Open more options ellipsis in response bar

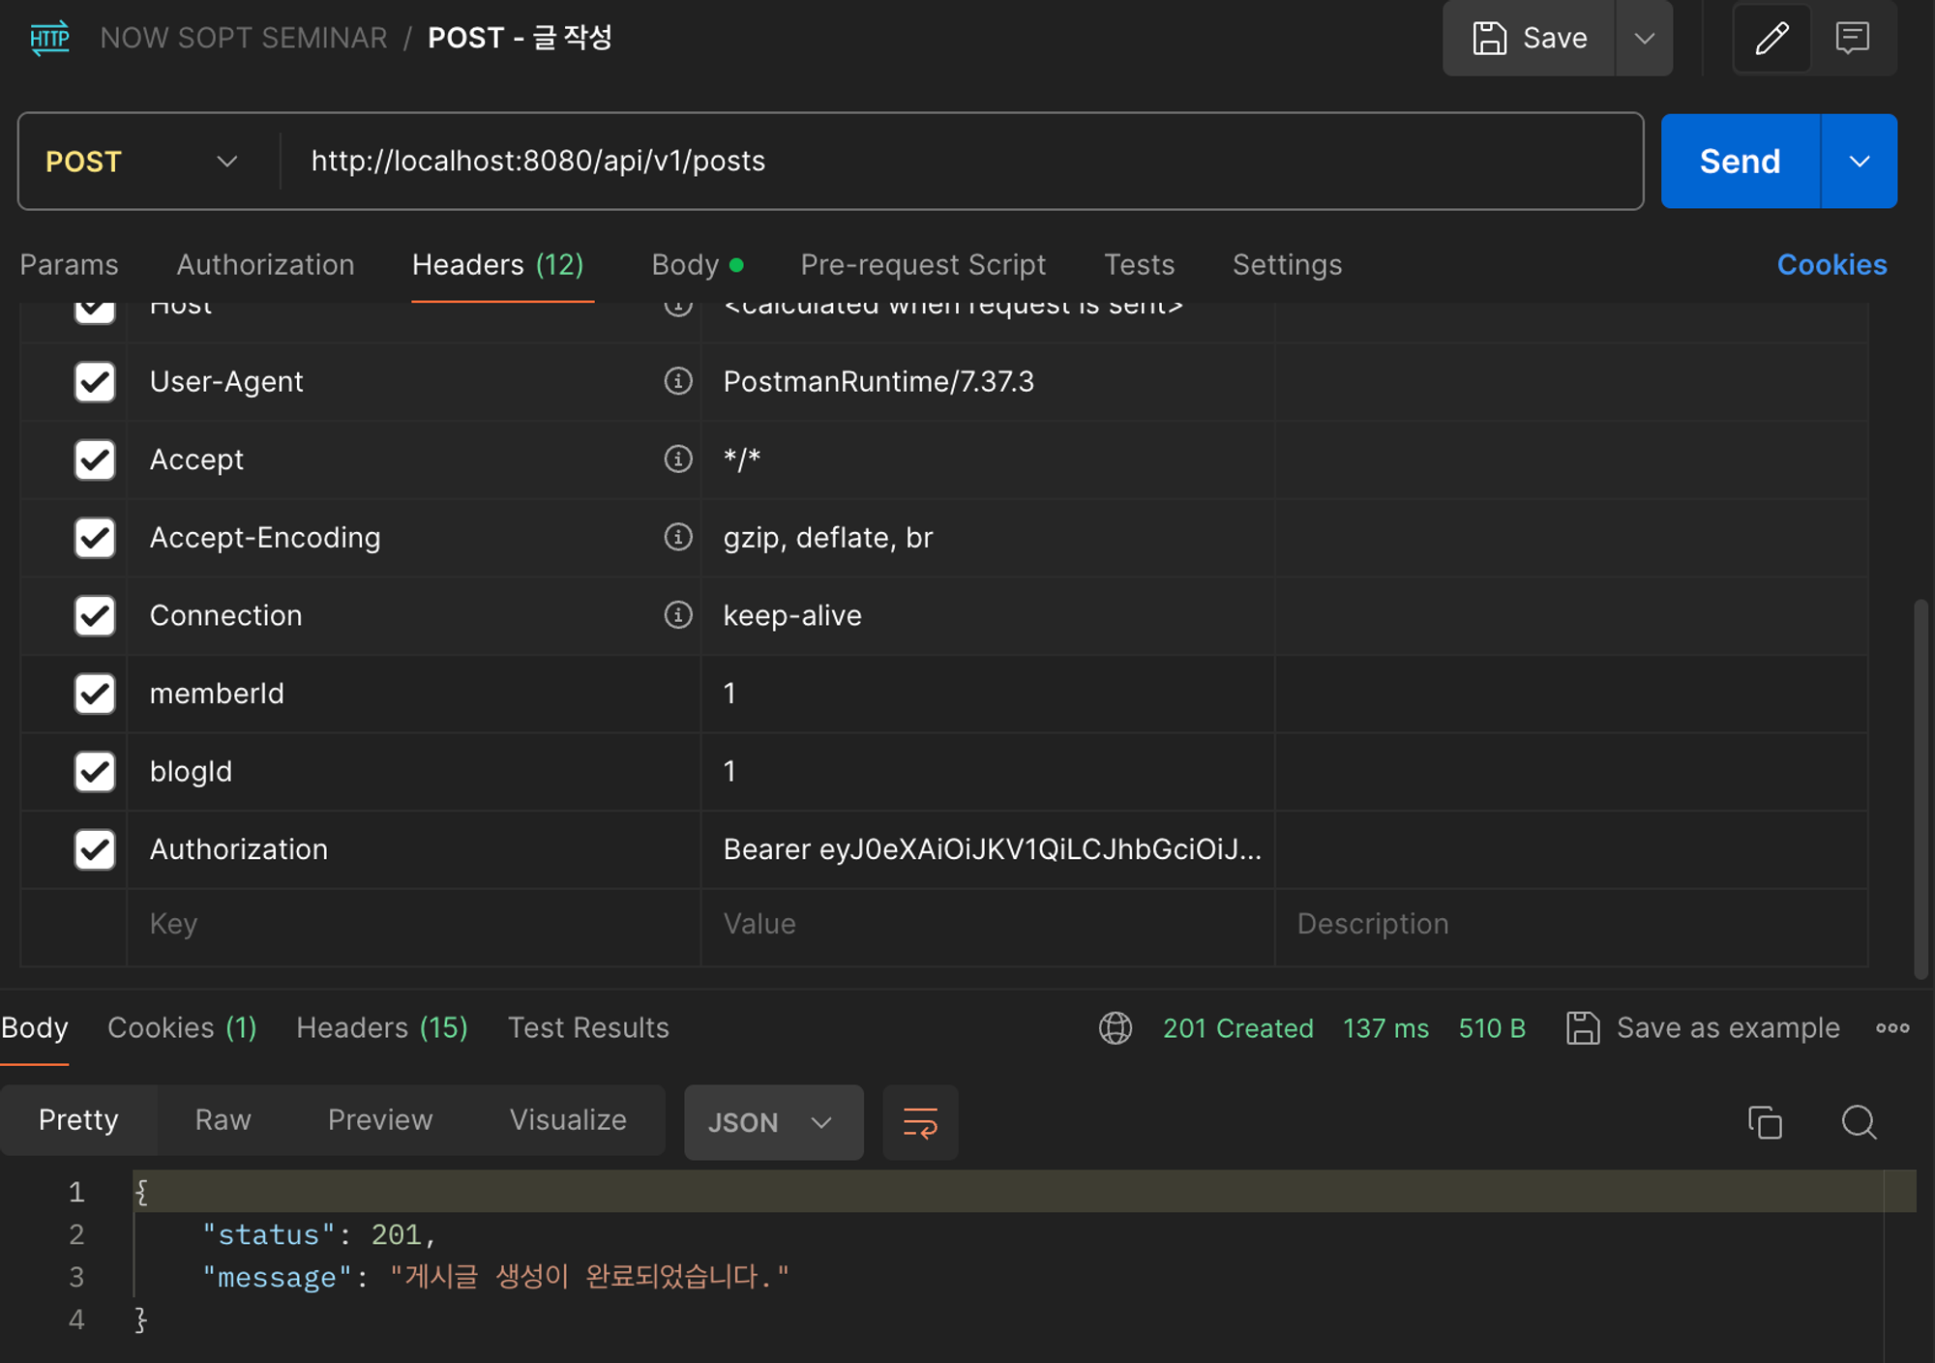[1892, 1027]
